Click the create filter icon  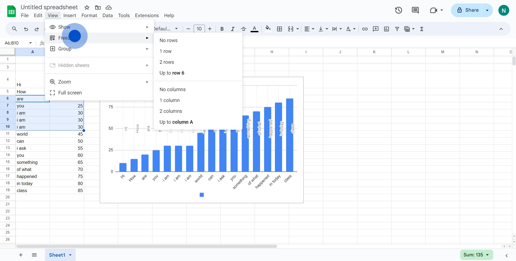tap(397, 29)
